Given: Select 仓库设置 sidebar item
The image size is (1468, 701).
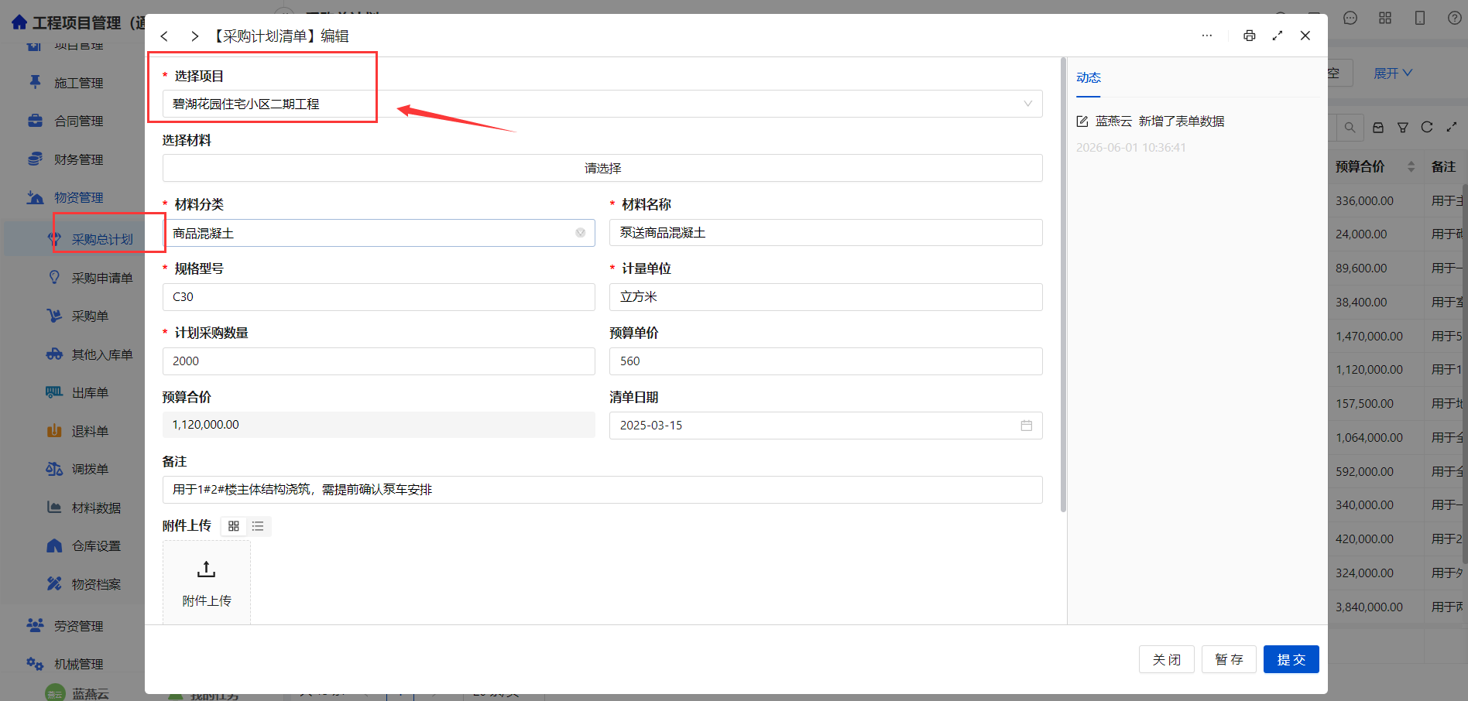Looking at the screenshot, I should tap(96, 546).
